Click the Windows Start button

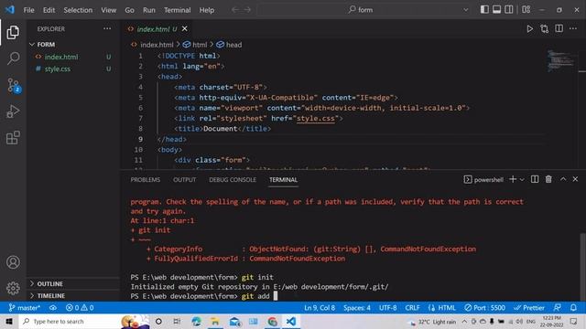point(9,321)
